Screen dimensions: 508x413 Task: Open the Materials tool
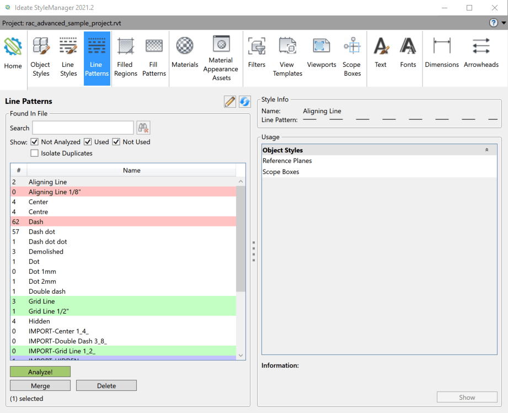click(185, 54)
